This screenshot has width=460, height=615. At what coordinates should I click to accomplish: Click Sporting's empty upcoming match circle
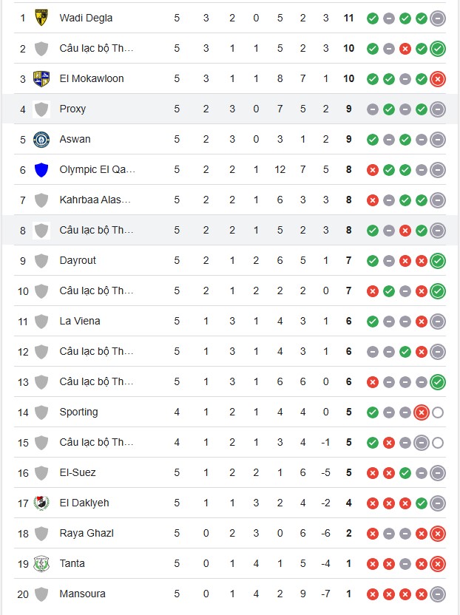pos(438,412)
